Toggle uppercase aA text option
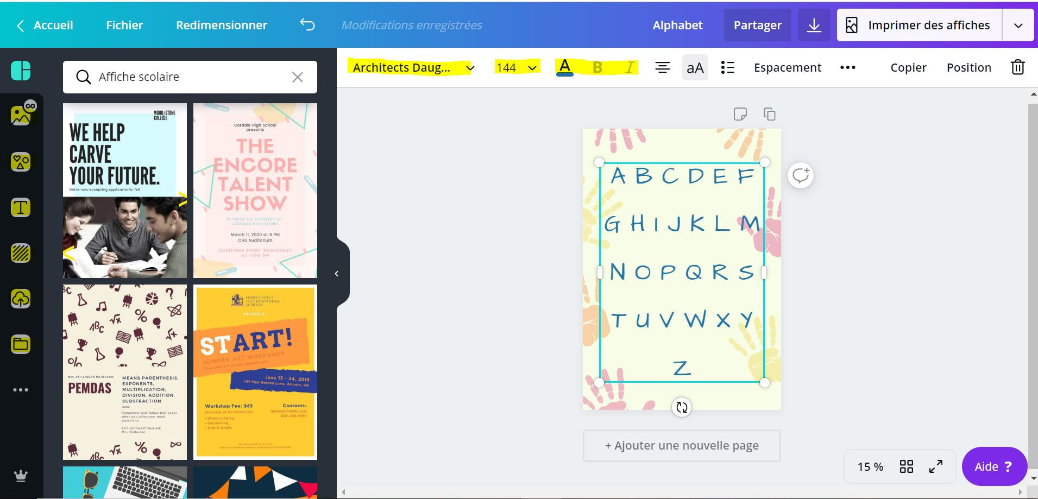Viewport: 1038px width, 499px height. pyautogui.click(x=695, y=67)
